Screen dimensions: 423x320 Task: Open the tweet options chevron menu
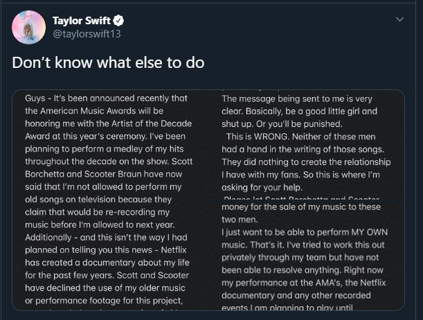pyautogui.click(x=399, y=19)
